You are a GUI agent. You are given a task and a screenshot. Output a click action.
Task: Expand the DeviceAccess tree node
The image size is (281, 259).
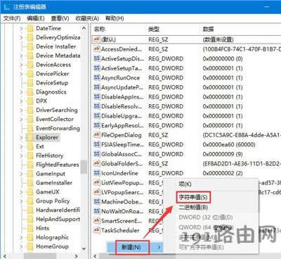point(21,65)
